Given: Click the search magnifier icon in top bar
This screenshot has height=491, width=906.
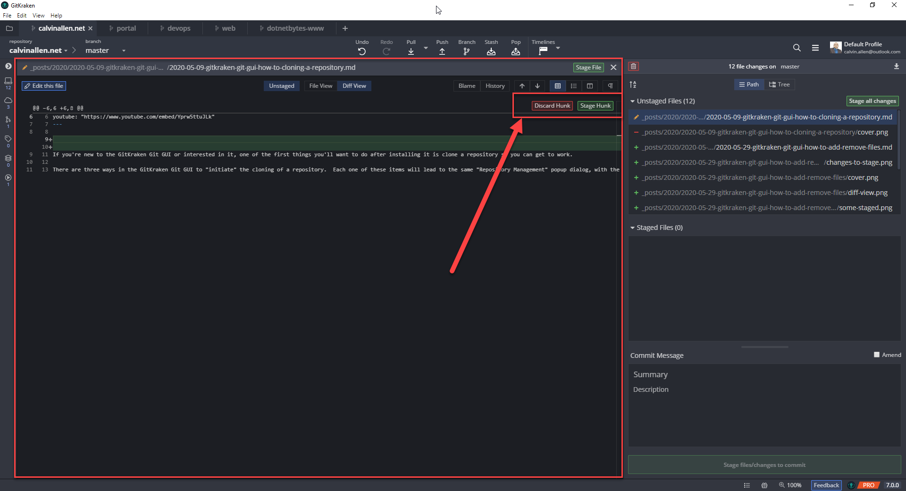Looking at the screenshot, I should (797, 48).
